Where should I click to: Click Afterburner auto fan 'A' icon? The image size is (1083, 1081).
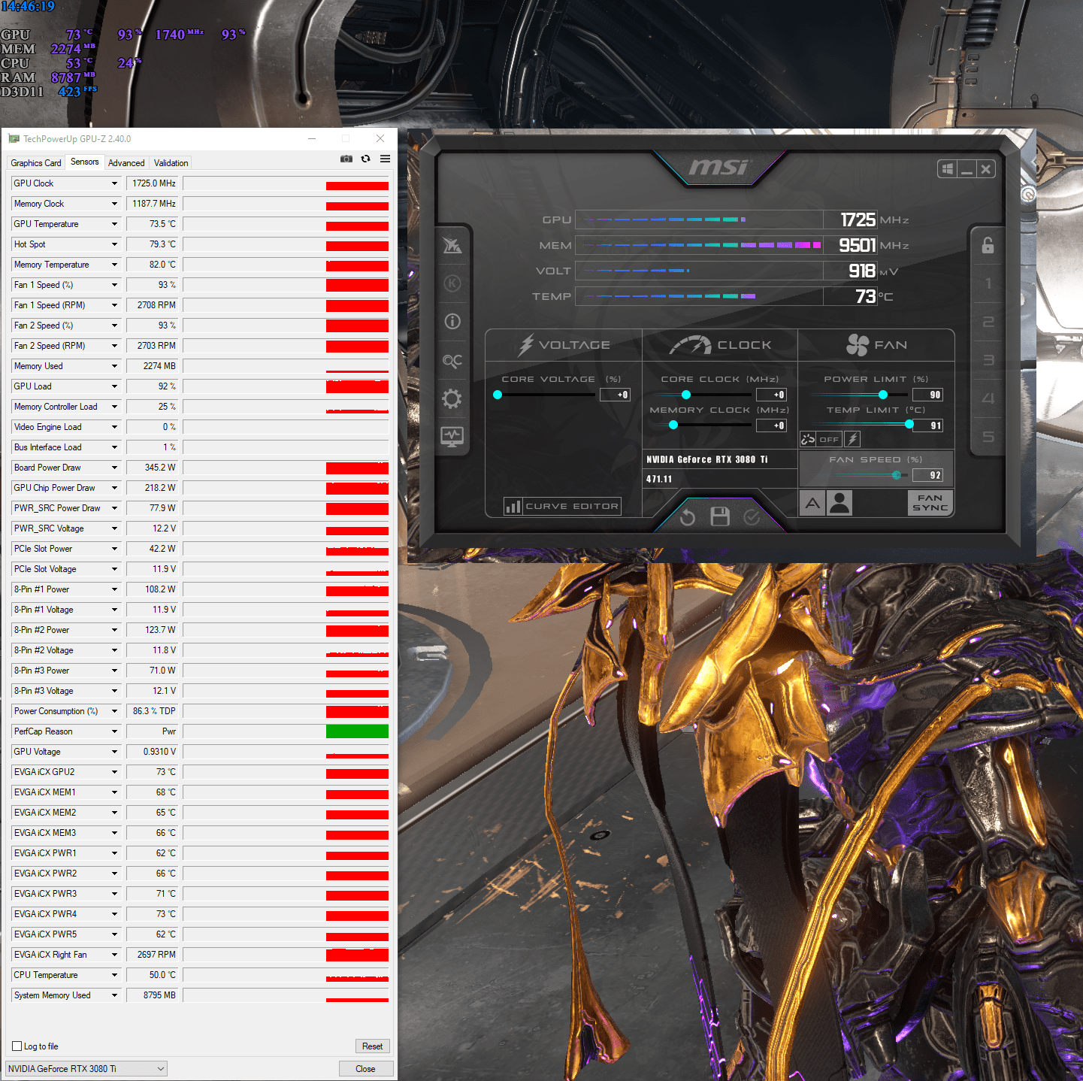(813, 503)
